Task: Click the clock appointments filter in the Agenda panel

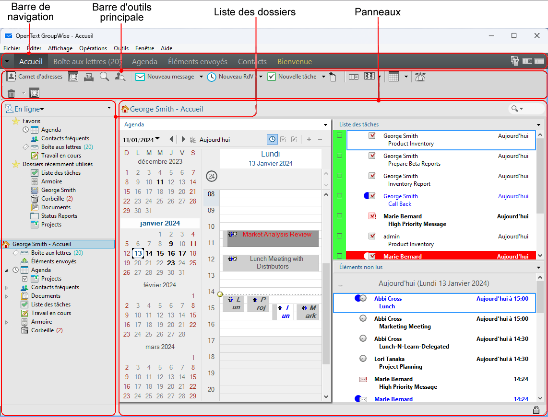Action: coord(272,139)
